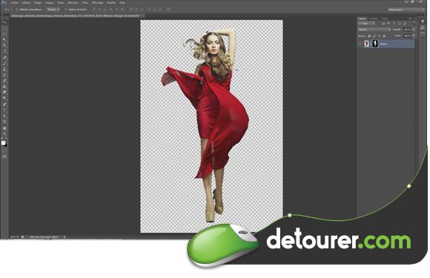Open the Fond slider arrow
Viewport: 430px width, 278px height.
[x=414, y=35]
